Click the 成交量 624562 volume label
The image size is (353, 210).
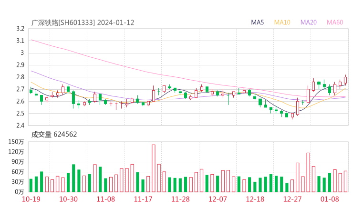point(54,135)
